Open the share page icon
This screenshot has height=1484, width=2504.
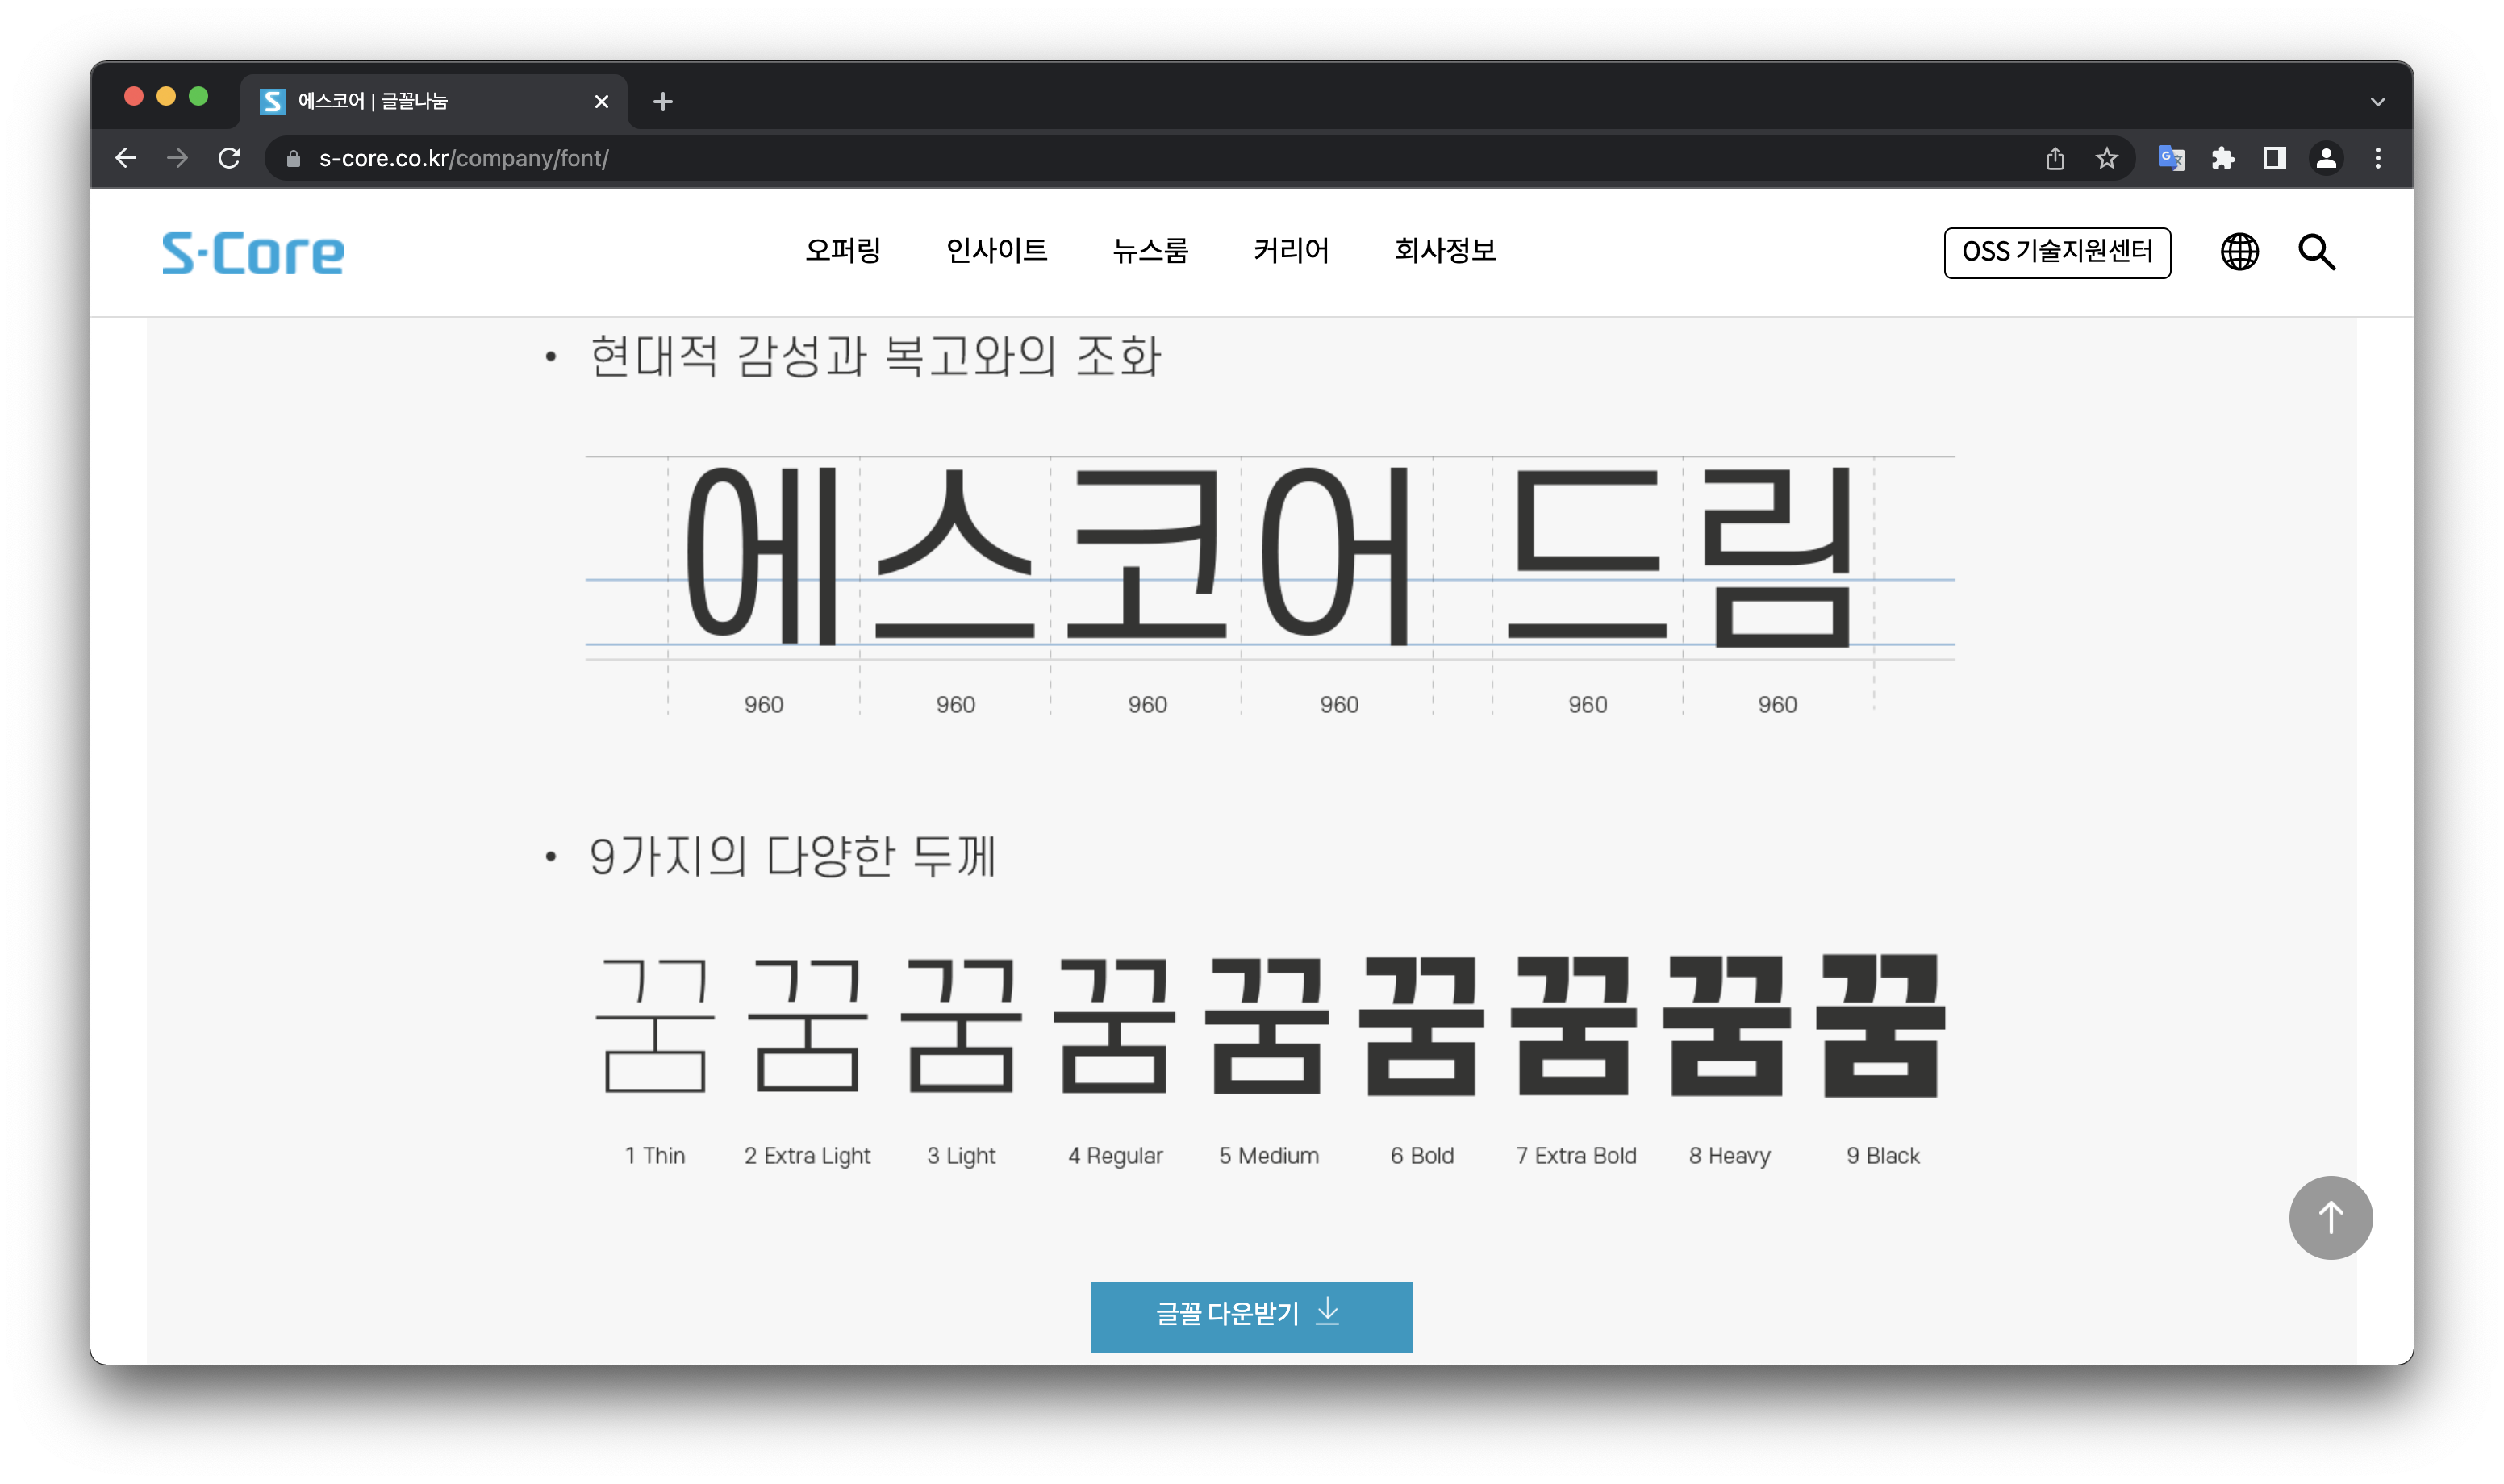pos(2055,158)
